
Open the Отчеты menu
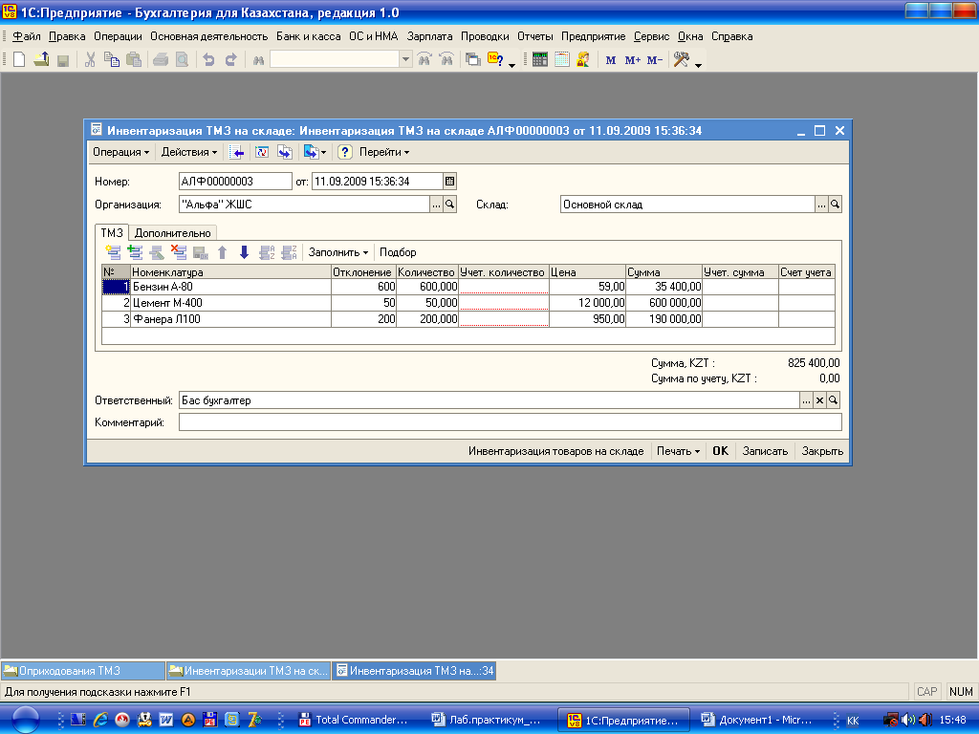[x=535, y=36]
